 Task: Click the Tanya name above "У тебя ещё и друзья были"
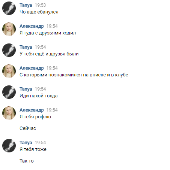coord(26,47)
